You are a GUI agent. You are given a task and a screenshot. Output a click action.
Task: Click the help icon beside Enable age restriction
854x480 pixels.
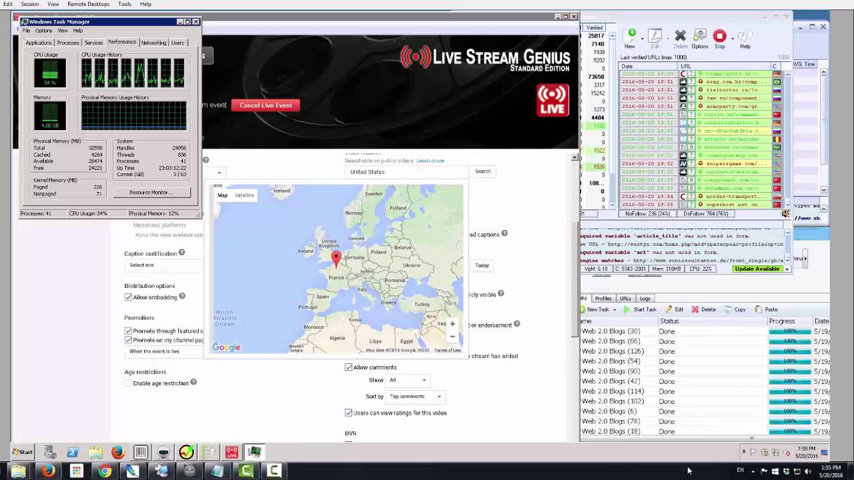click(x=193, y=382)
